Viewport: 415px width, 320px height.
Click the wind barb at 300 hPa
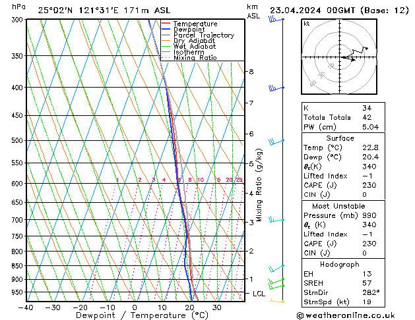coord(276,19)
